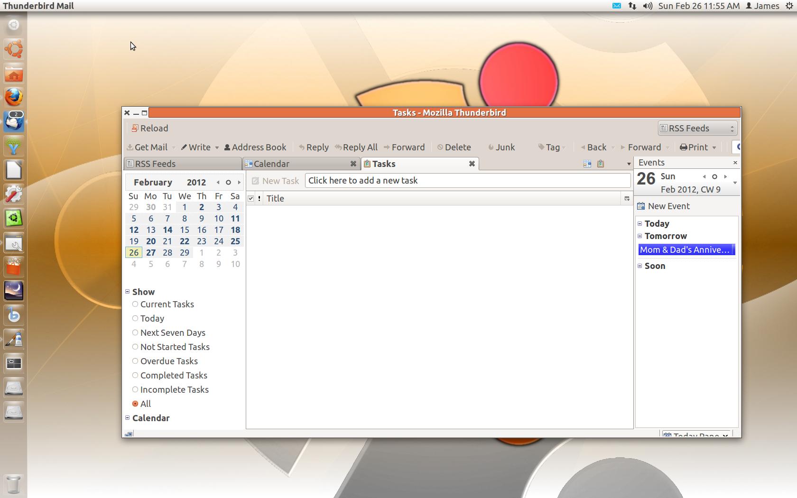Open the Events pane mini-month dropdown arrow
Image resolution: width=797 pixels, height=498 pixels.
click(735, 183)
